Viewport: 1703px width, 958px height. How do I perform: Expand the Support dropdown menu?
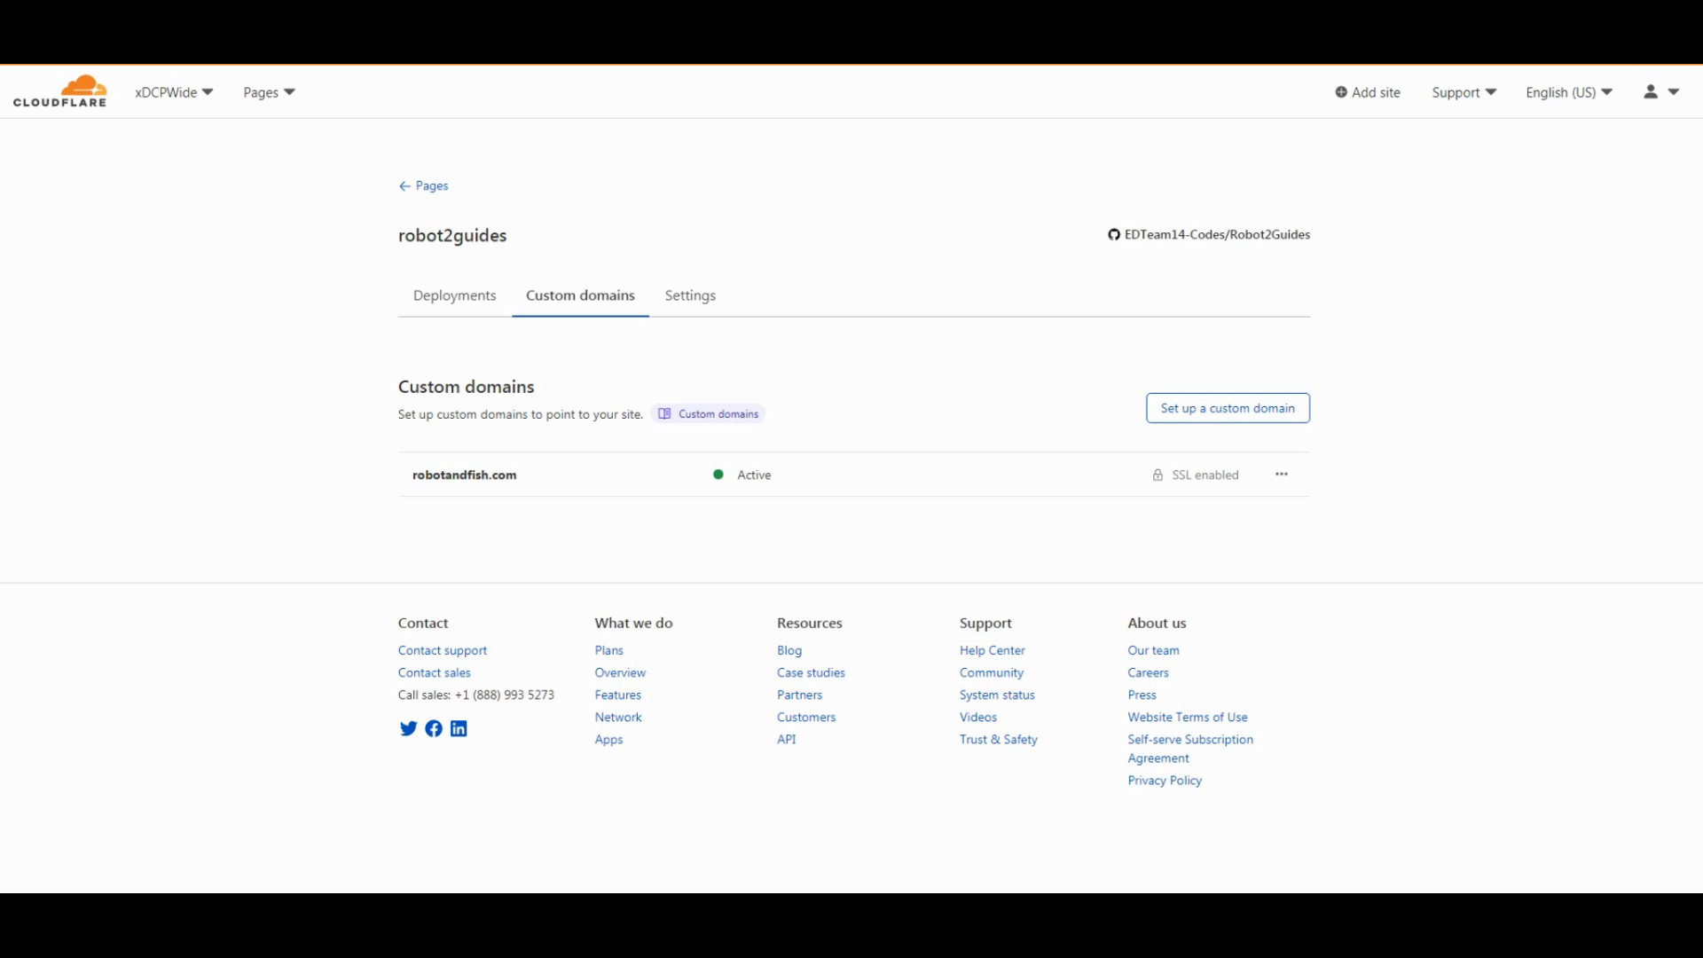click(x=1464, y=92)
